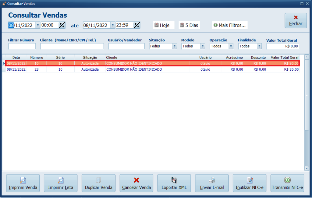The image size is (312, 198).
Task: Cancel the sale with Cancelar Venda
Action: click(x=136, y=183)
